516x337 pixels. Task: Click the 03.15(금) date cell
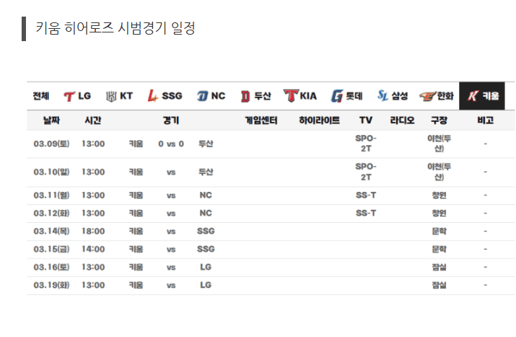(51, 249)
